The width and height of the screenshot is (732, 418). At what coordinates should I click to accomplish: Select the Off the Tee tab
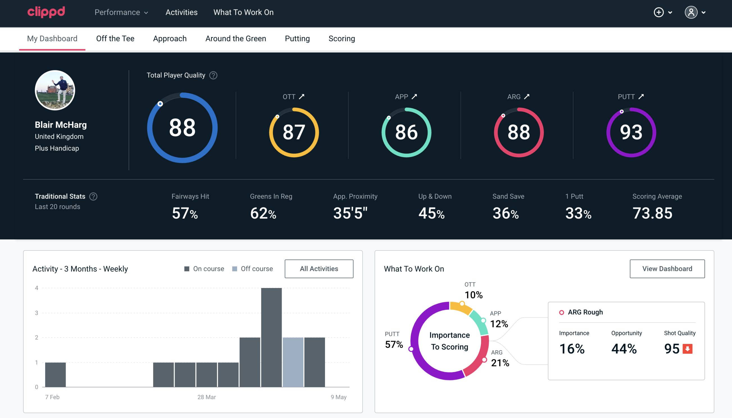115,38
